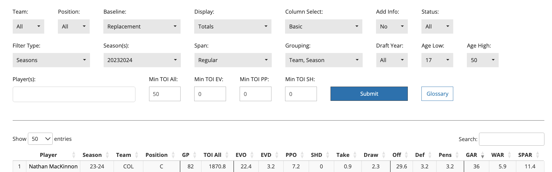Click into the table Search box

511,139
